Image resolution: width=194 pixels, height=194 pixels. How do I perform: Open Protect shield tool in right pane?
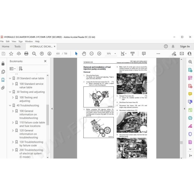pyautogui.click(x=190, y=134)
